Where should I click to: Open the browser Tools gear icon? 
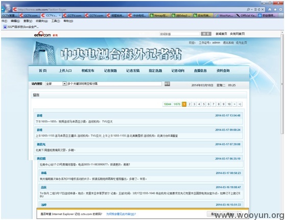click(x=280, y=10)
